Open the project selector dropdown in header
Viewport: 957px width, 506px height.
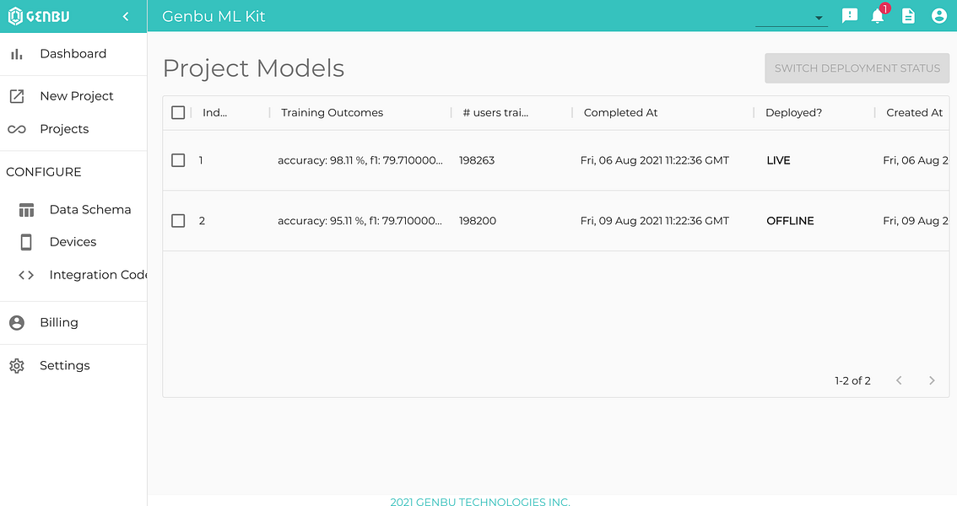[791, 18]
